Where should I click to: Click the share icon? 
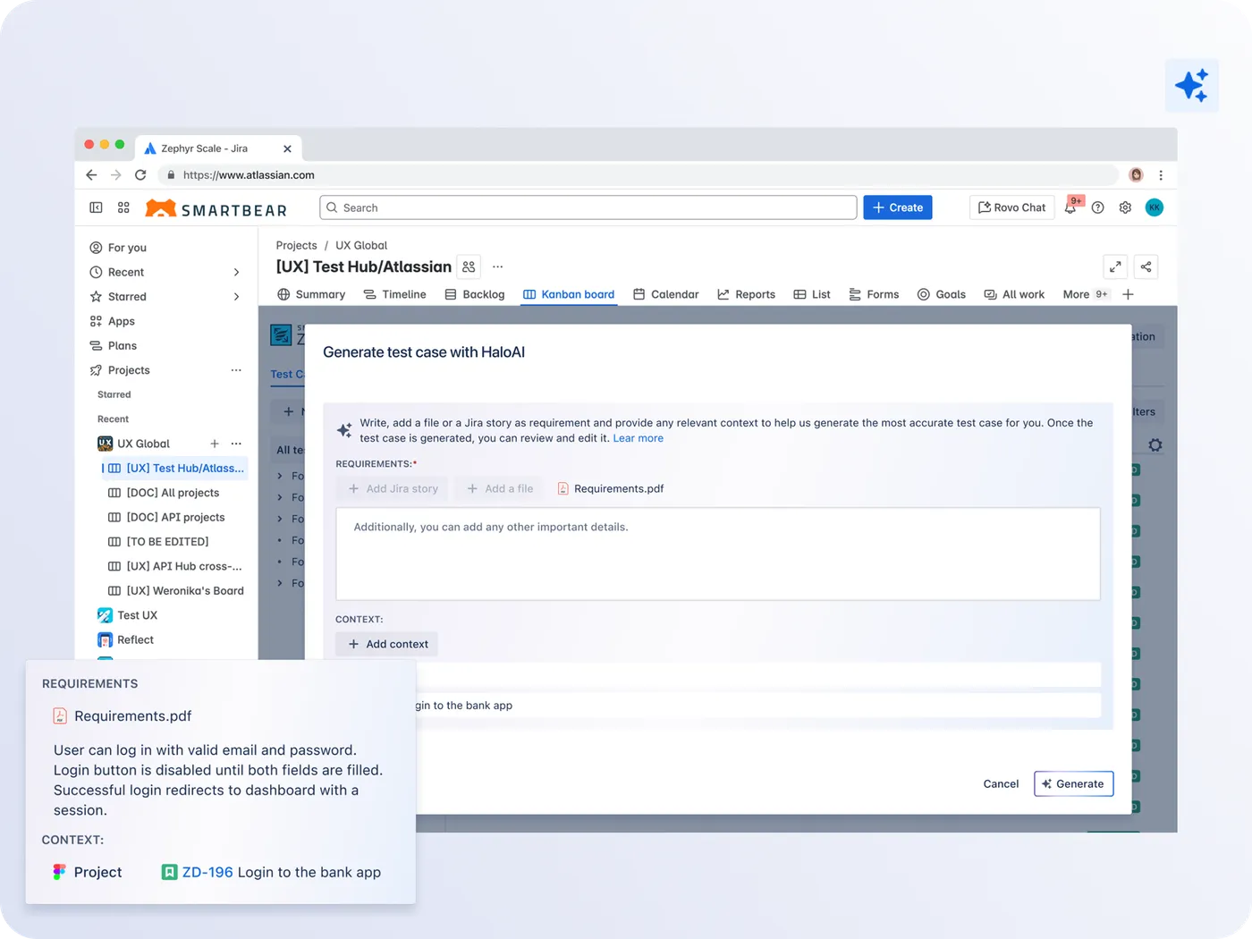coord(1146,266)
